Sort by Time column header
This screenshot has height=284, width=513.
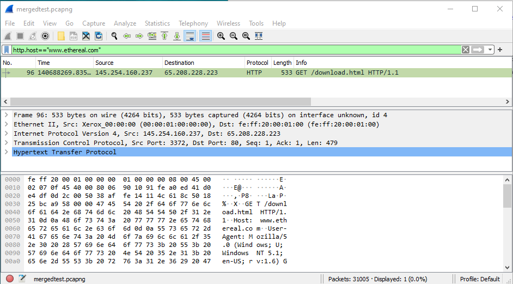[64, 63]
